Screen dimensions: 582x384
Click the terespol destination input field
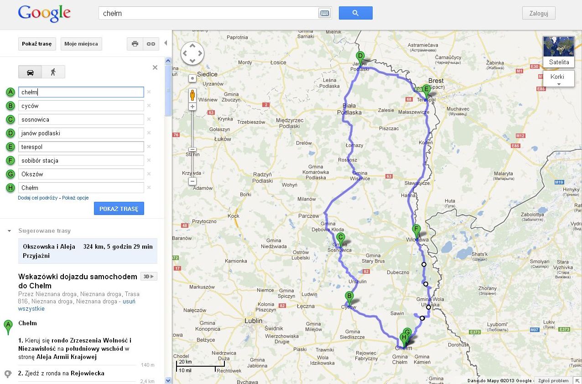(81, 147)
